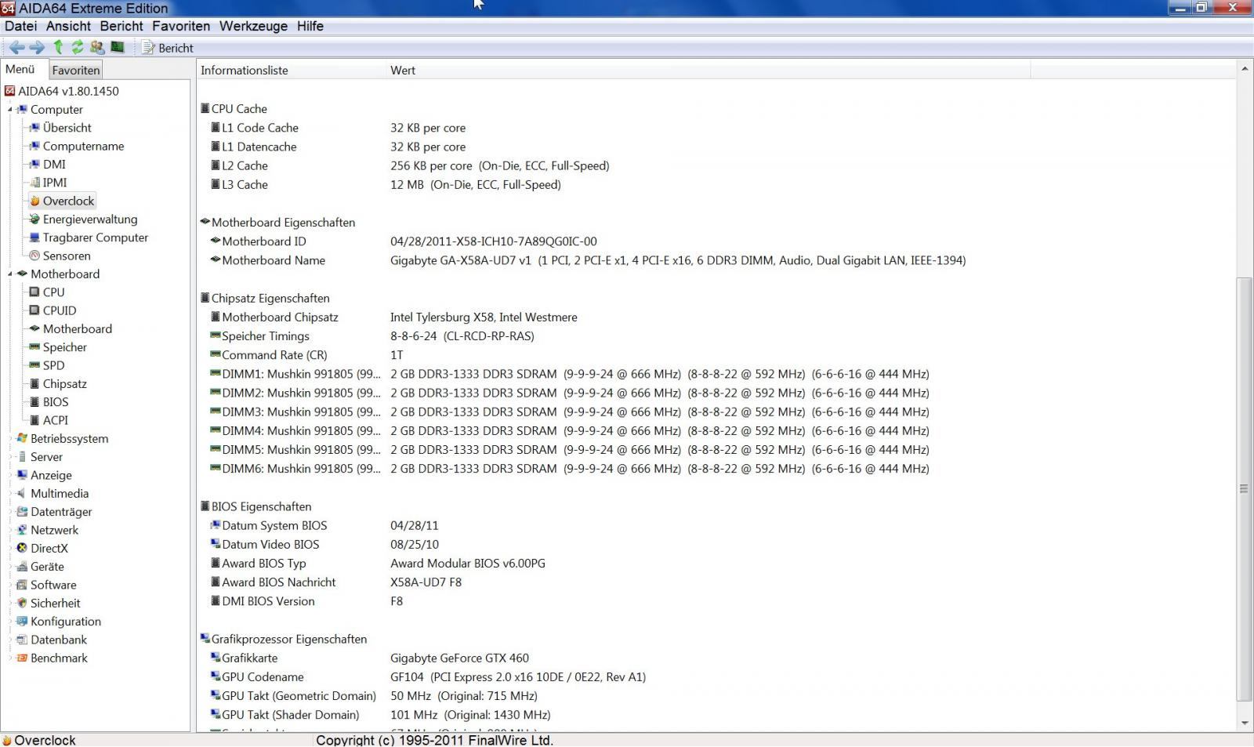Click the Overclock flame icon in tree

pos(34,201)
